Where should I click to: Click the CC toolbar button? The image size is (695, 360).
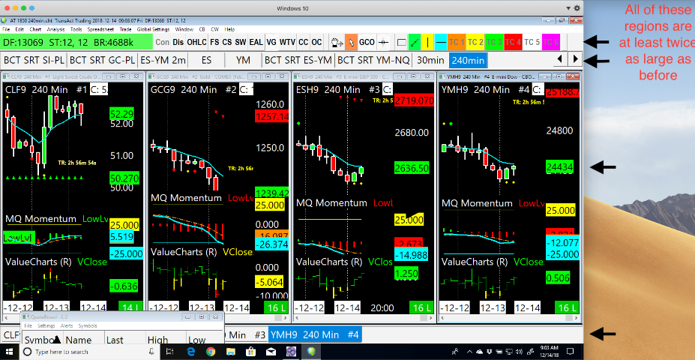tap(303, 43)
